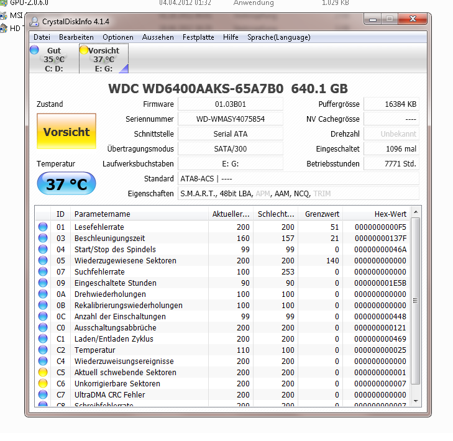This screenshot has width=453, height=441.
Task: Select the Wiederzugewiesene Sektoren parameter name
Action: point(125,260)
